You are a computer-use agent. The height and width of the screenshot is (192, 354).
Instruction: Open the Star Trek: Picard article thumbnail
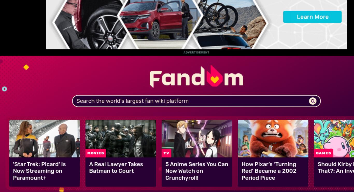pyautogui.click(x=45, y=138)
